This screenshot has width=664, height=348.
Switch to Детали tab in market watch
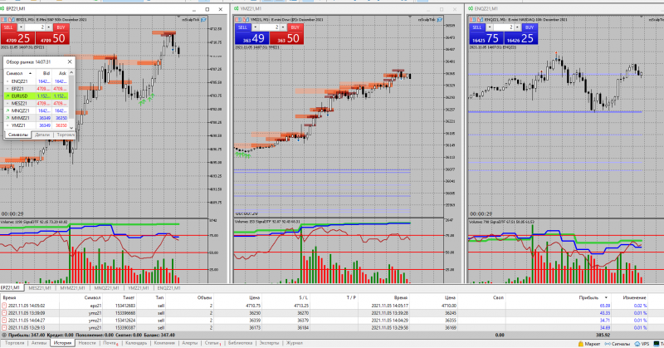[42, 135]
